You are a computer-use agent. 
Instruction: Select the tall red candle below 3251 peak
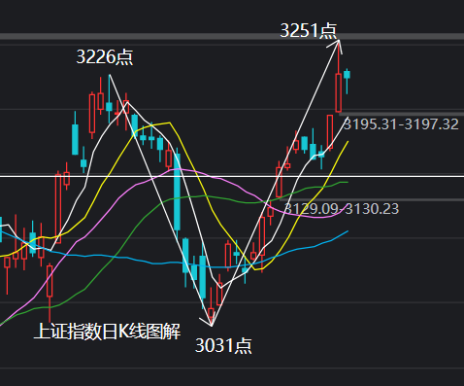(x=339, y=92)
